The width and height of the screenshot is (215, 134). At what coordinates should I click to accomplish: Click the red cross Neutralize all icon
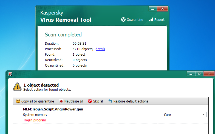[61, 101]
